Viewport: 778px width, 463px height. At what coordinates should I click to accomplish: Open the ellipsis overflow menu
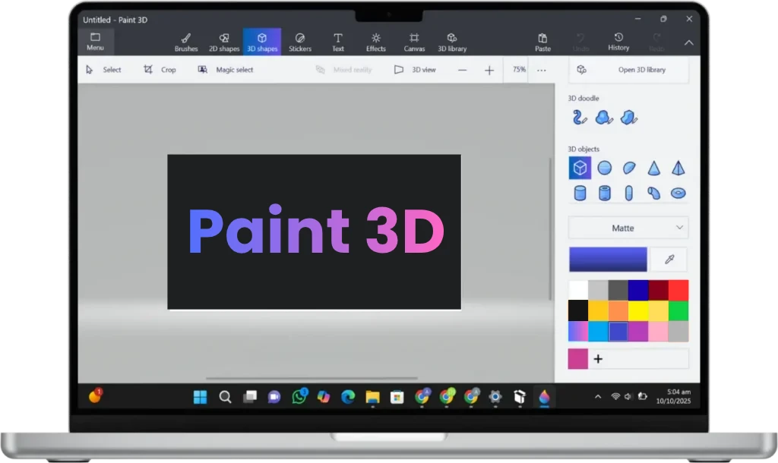click(x=542, y=69)
